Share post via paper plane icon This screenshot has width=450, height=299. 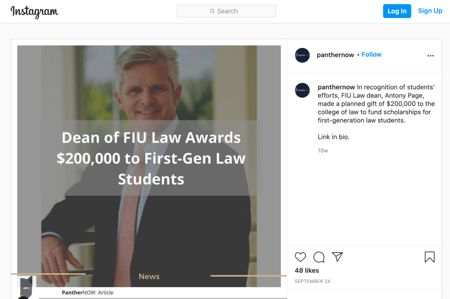coord(338,257)
